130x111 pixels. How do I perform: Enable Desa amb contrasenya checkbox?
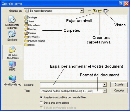[x=41, y=103]
